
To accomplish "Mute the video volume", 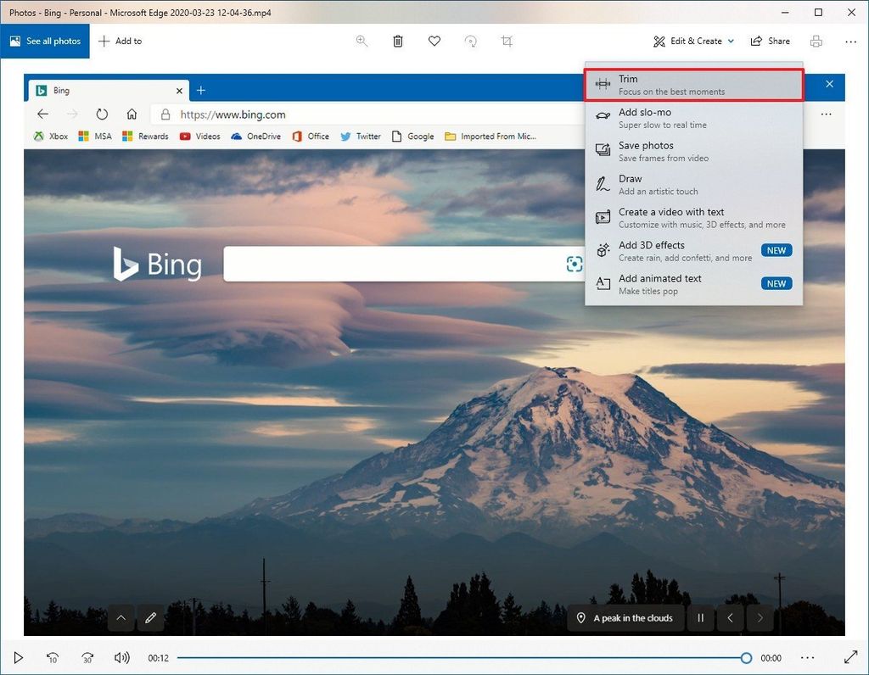I will [121, 657].
